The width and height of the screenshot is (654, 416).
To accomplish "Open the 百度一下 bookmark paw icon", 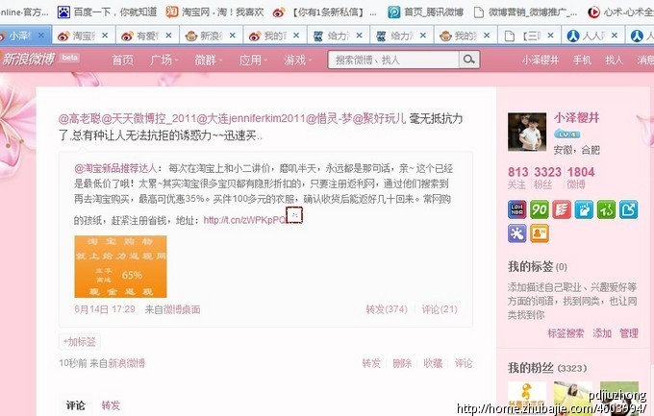I will 63,12.
